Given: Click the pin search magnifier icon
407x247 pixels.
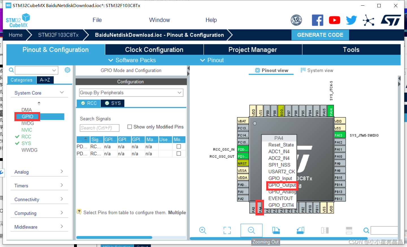Looking at the screenshot, I should point(366,230).
